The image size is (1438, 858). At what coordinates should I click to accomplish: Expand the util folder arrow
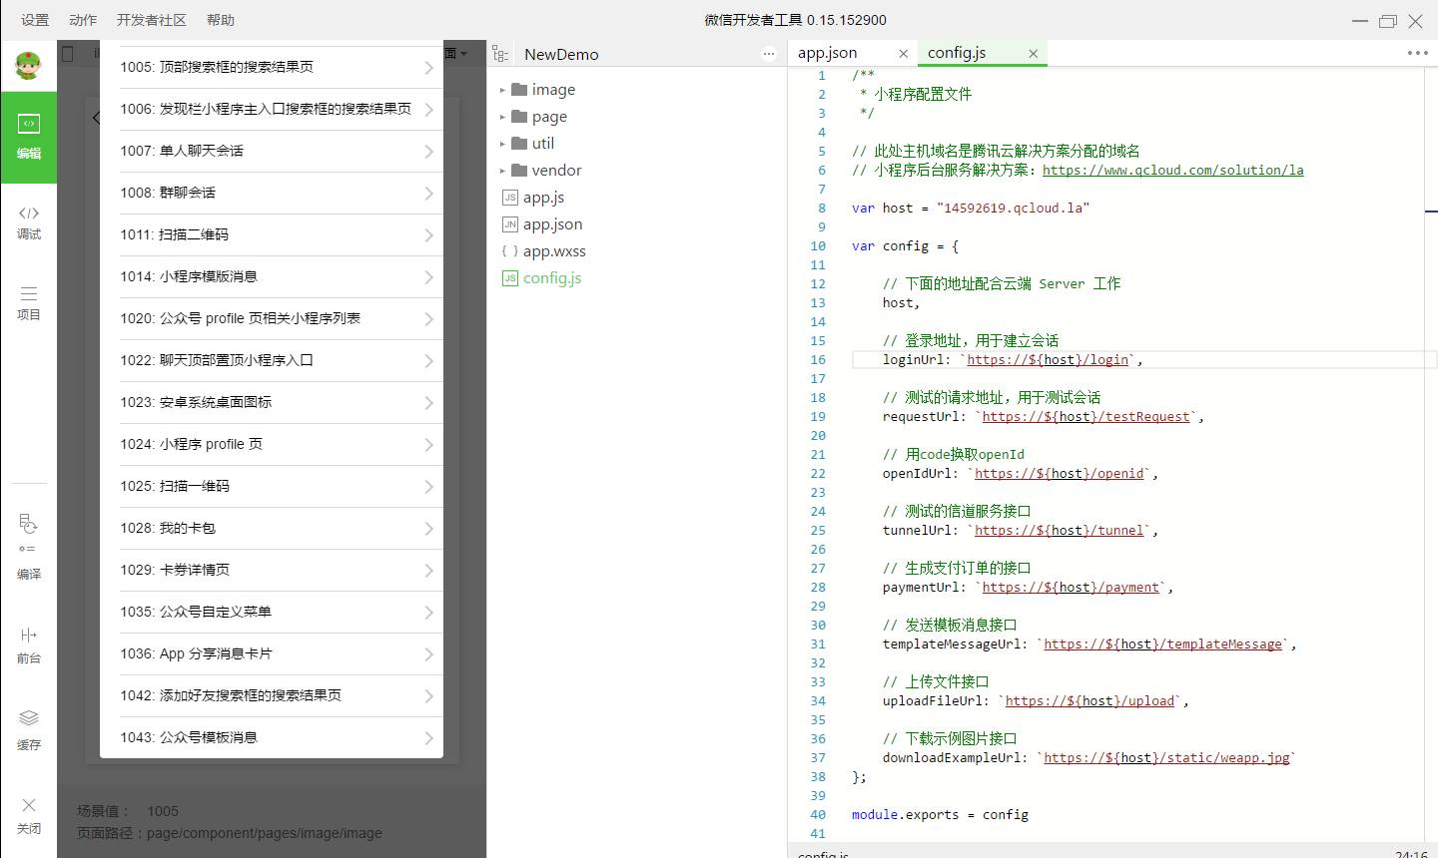(502, 144)
